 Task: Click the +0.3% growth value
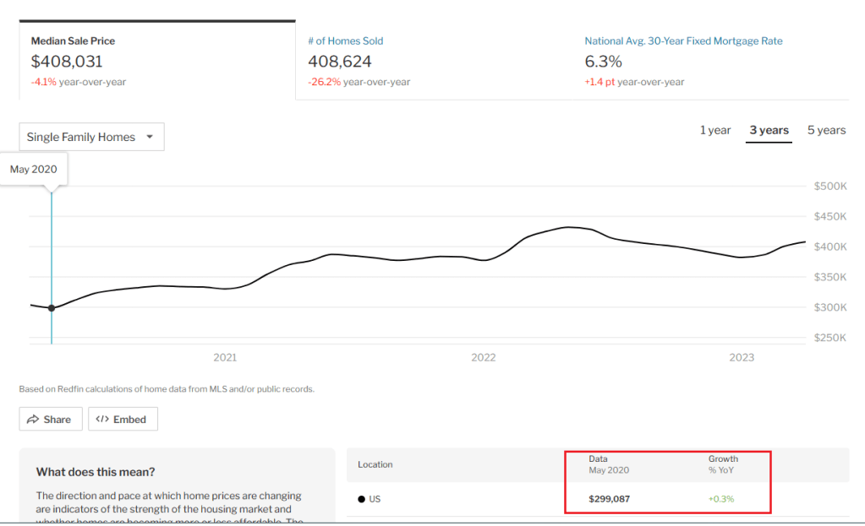[x=721, y=499]
